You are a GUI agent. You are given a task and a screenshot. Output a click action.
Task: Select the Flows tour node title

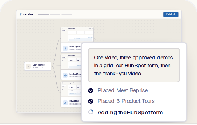(74, 101)
